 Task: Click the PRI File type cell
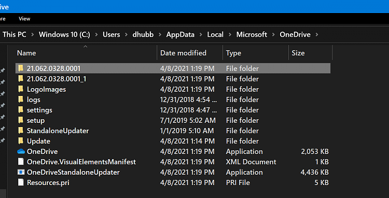pos(238,182)
